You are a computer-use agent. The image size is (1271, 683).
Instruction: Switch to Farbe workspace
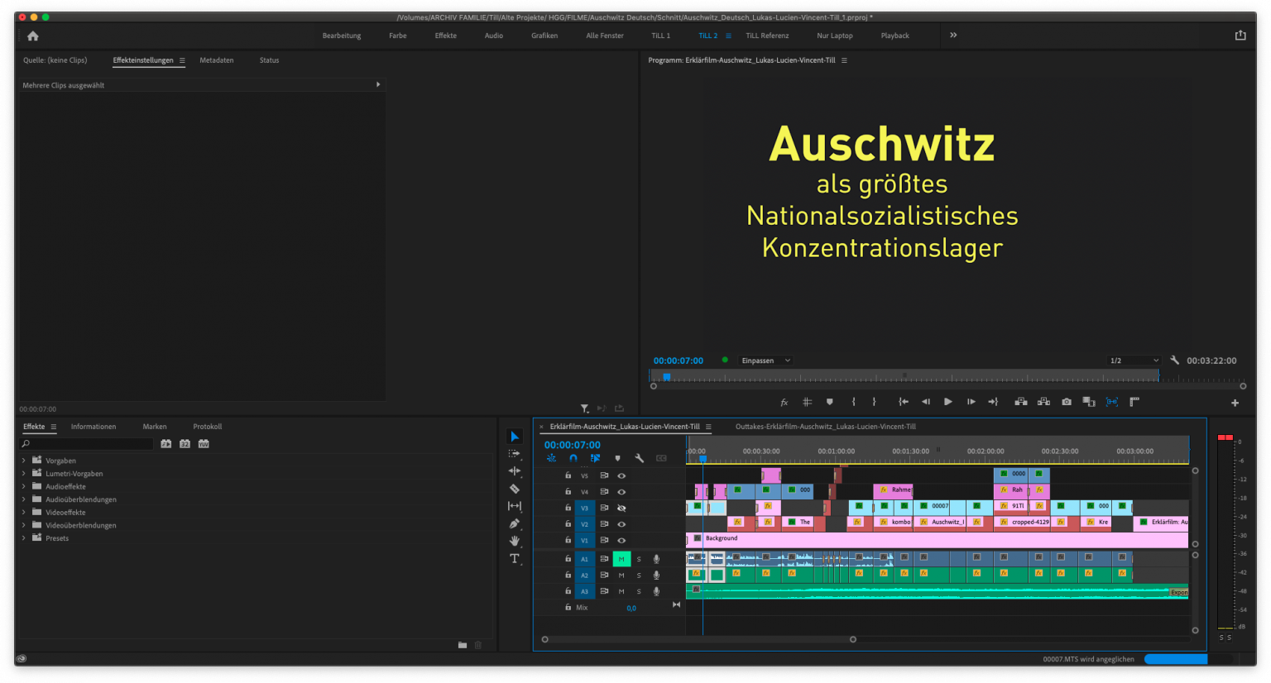pyautogui.click(x=398, y=36)
